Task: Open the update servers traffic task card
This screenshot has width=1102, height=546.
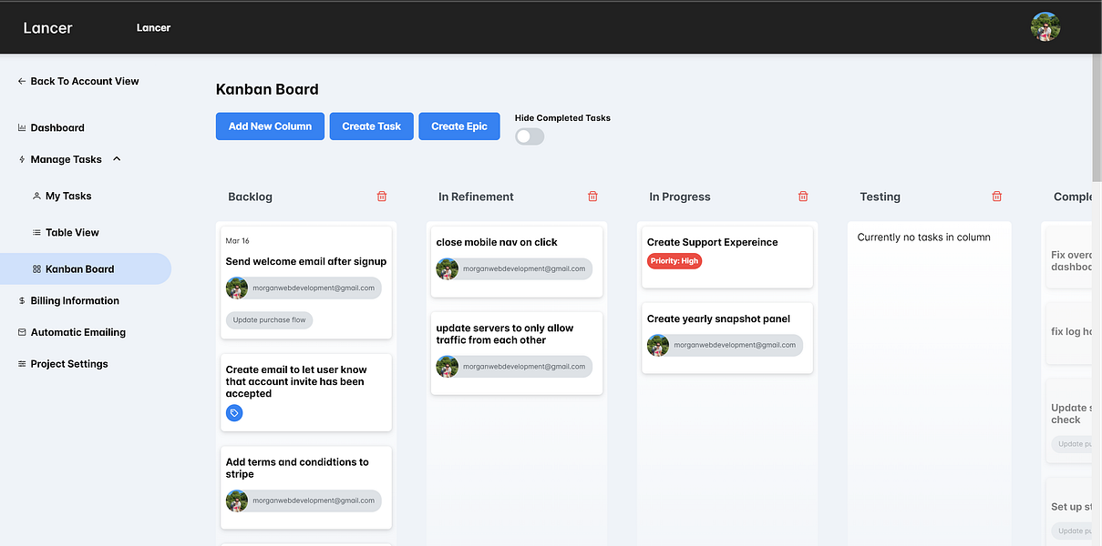Action: click(517, 353)
